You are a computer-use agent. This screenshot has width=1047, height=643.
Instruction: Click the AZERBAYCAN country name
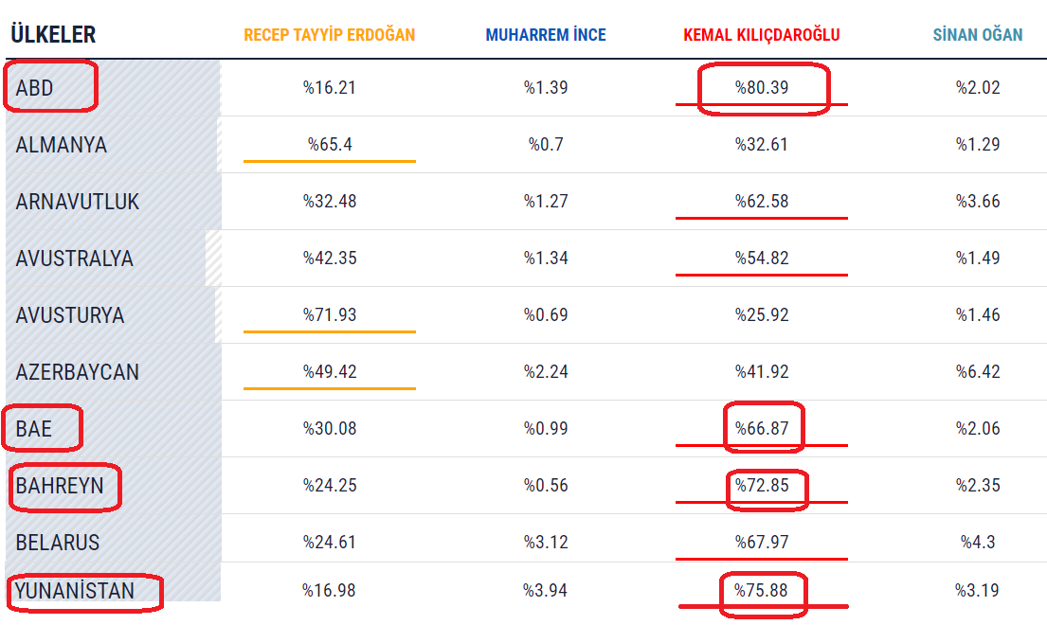tap(78, 372)
